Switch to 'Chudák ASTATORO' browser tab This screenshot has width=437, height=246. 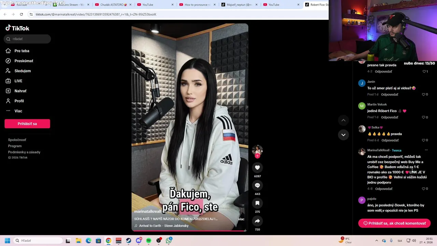point(111,5)
